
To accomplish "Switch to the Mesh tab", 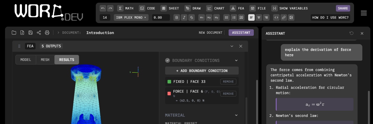I will pos(45,59).
